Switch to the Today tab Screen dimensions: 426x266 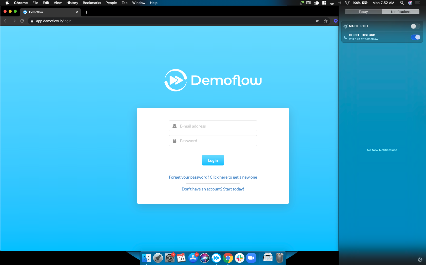363,12
